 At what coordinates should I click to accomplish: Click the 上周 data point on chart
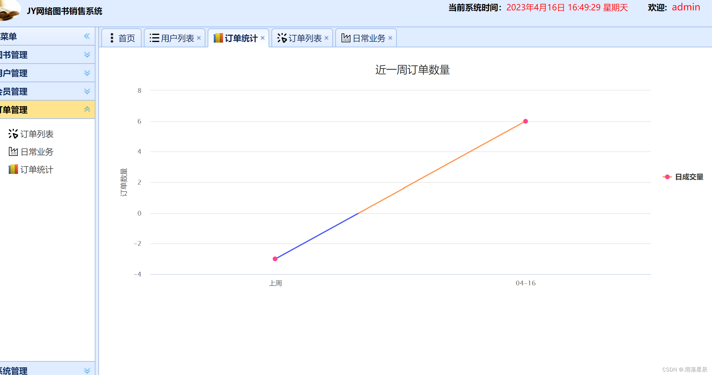point(275,259)
